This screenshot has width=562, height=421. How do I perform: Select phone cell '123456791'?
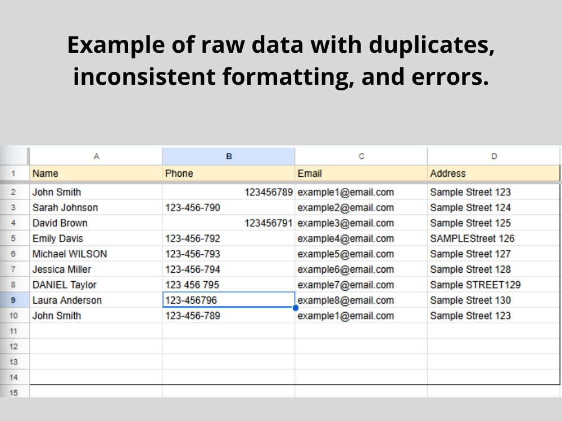[229, 223]
